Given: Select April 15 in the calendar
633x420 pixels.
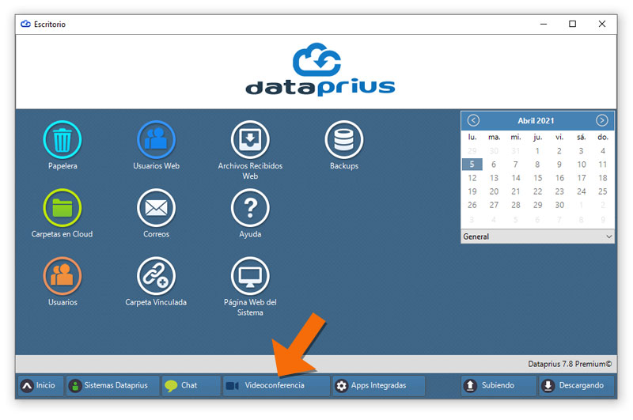Looking at the screenshot, I should tap(537, 178).
